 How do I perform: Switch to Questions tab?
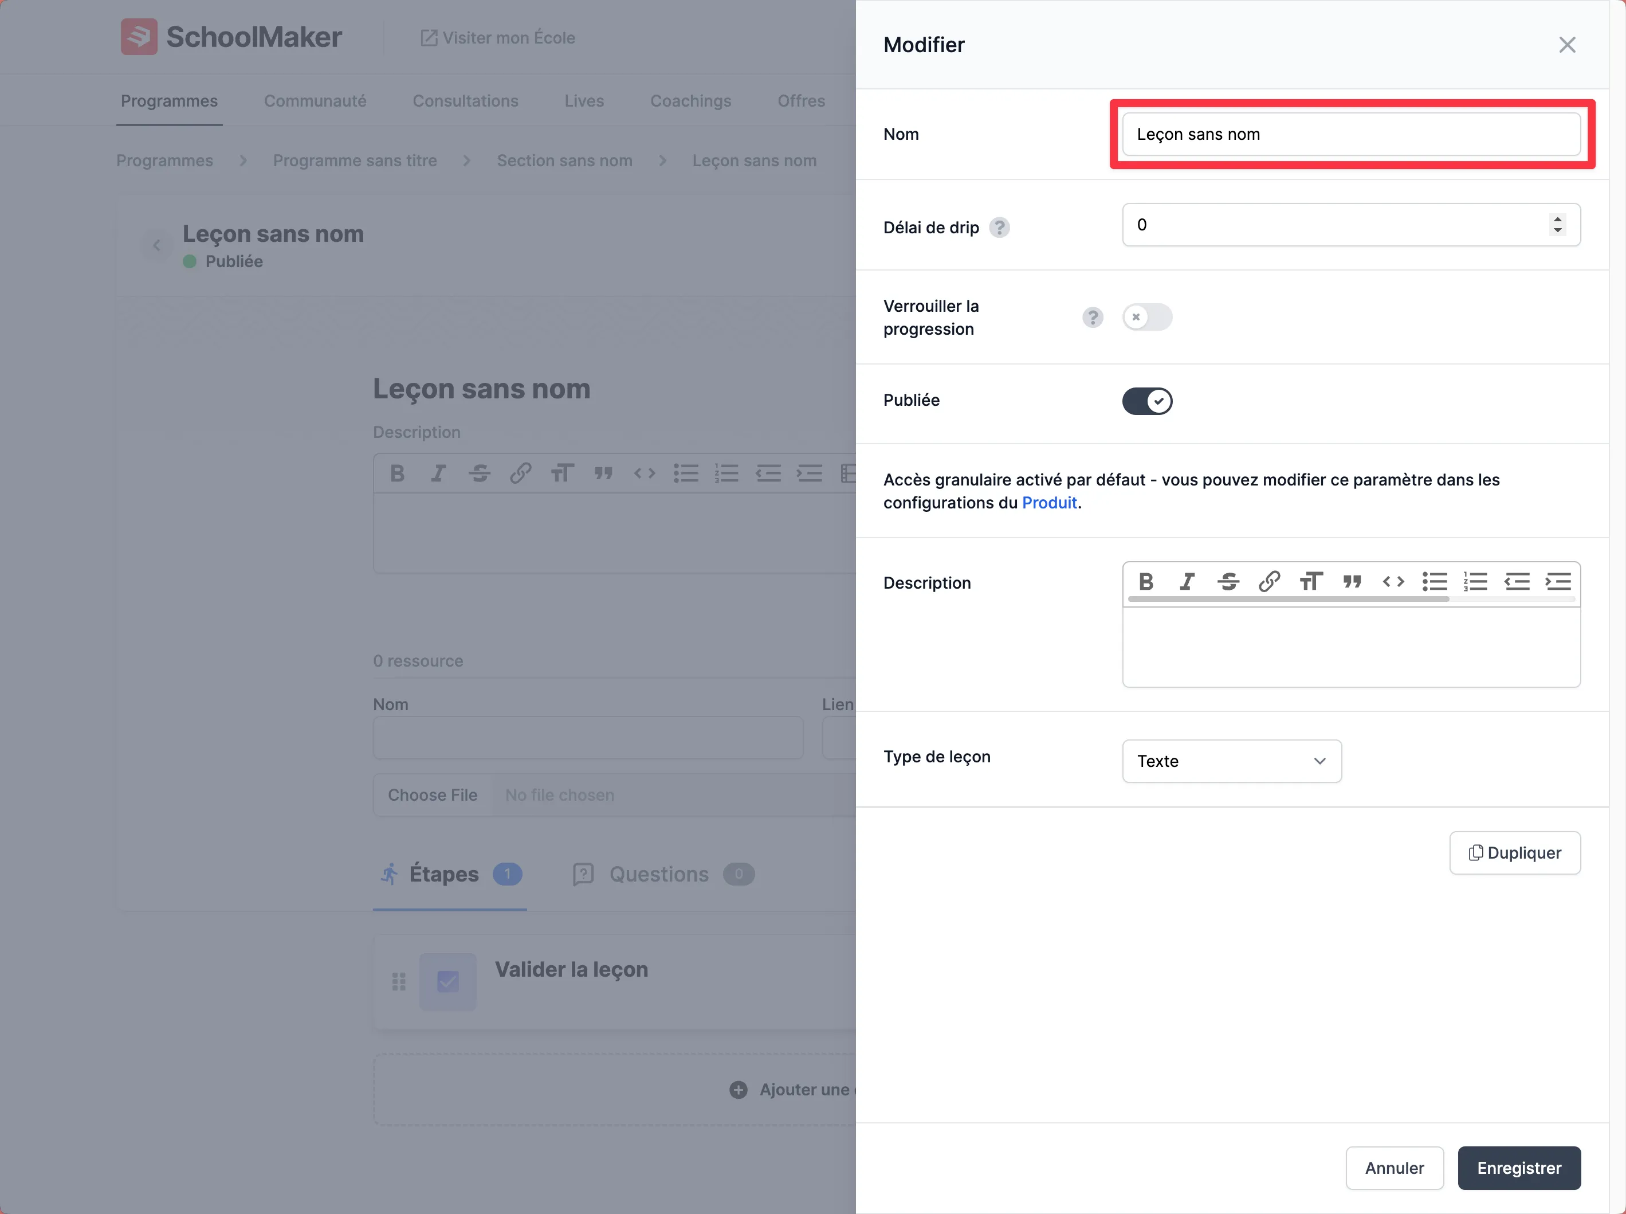pos(663,875)
